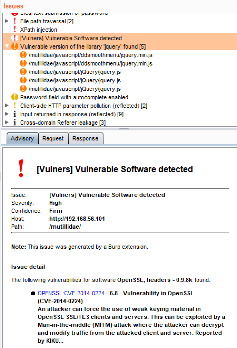Open the OPENSSL:CVE-2014-0224 link
Image resolution: width=237 pixels, height=348 pixels.
pyautogui.click(x=71, y=293)
